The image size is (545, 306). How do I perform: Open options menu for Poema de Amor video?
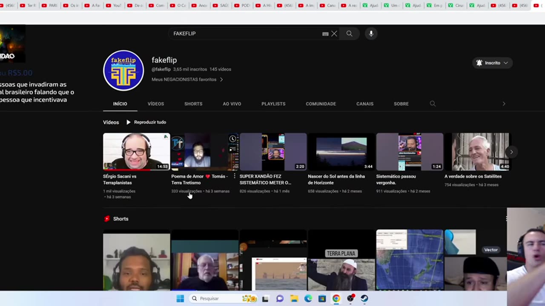click(235, 176)
